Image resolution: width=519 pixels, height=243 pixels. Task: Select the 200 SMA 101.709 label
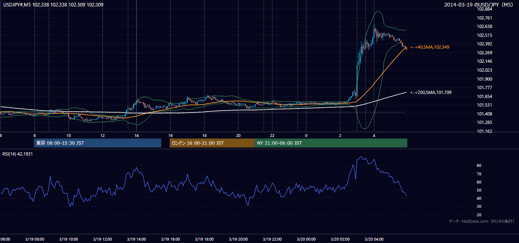[431, 93]
